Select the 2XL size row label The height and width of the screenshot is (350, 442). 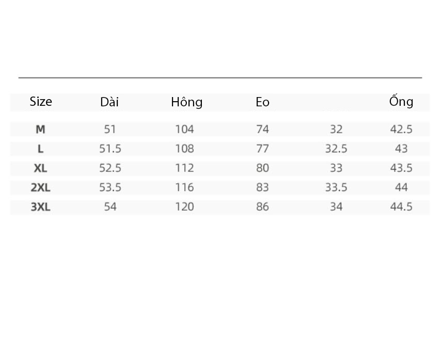point(40,187)
